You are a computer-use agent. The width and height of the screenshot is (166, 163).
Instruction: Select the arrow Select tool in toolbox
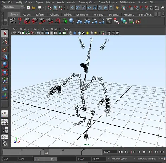[5, 34]
